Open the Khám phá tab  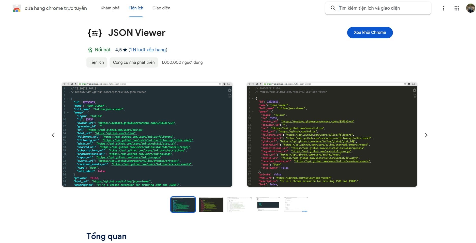110,8
